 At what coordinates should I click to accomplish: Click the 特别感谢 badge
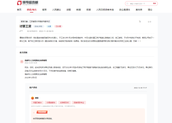click(x=42, y=112)
